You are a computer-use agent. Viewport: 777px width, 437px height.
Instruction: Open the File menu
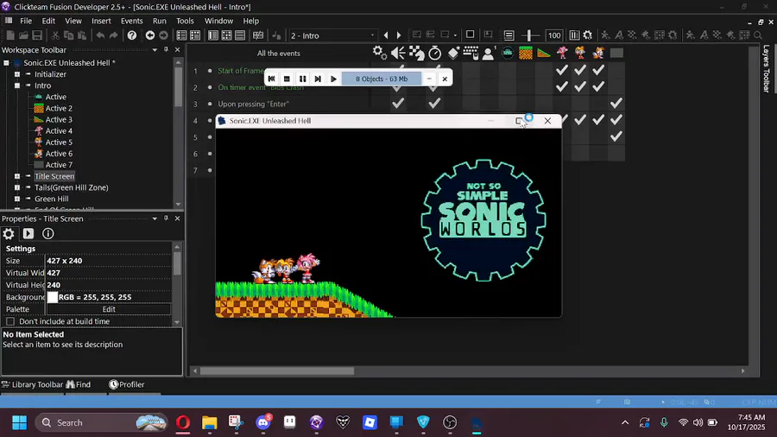(x=26, y=21)
